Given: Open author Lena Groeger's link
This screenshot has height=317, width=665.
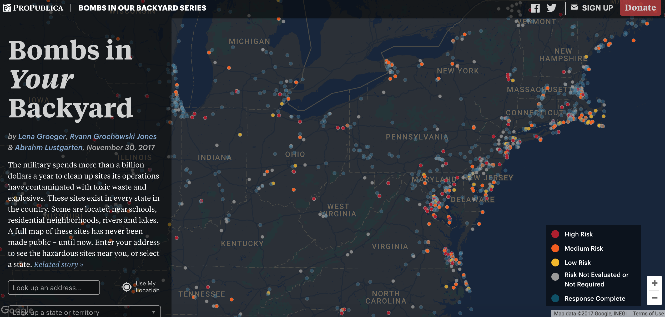Looking at the screenshot, I should 42,136.
